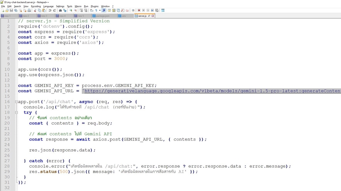Open Find using the binoculars icon
The height and width of the screenshot is (191, 341).
point(60,11)
